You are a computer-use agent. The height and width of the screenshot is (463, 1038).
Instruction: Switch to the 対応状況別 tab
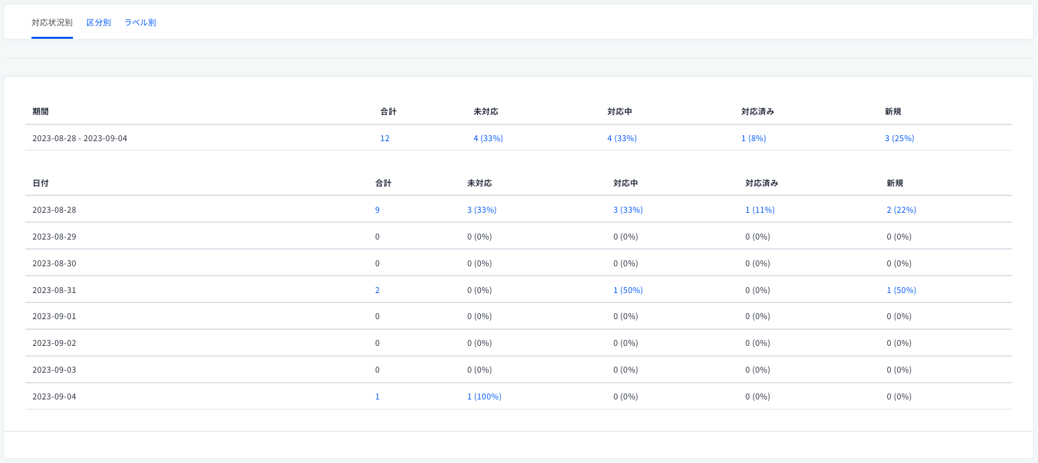coord(52,23)
